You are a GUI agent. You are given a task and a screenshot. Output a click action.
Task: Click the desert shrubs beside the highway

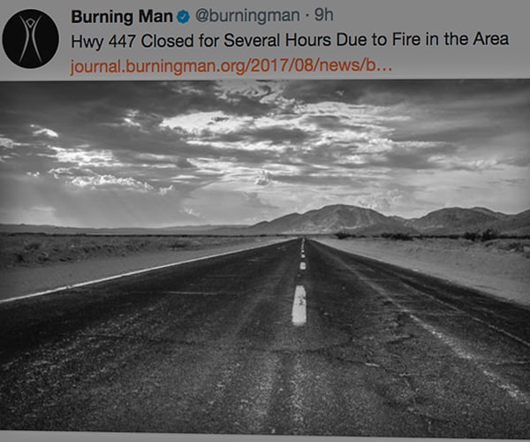(481, 234)
